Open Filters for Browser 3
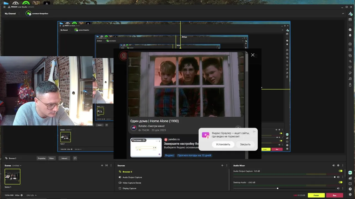 tap(51, 158)
